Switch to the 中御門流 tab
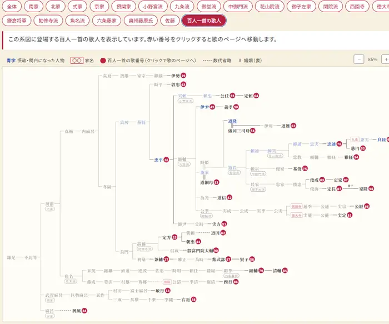The image size is (389, 324). [238, 7]
